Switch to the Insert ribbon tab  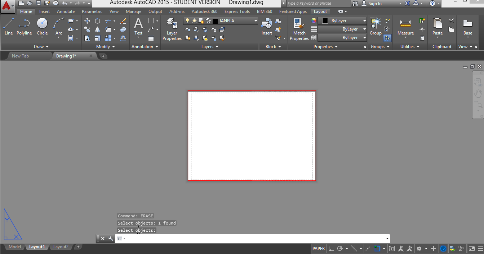45,11
